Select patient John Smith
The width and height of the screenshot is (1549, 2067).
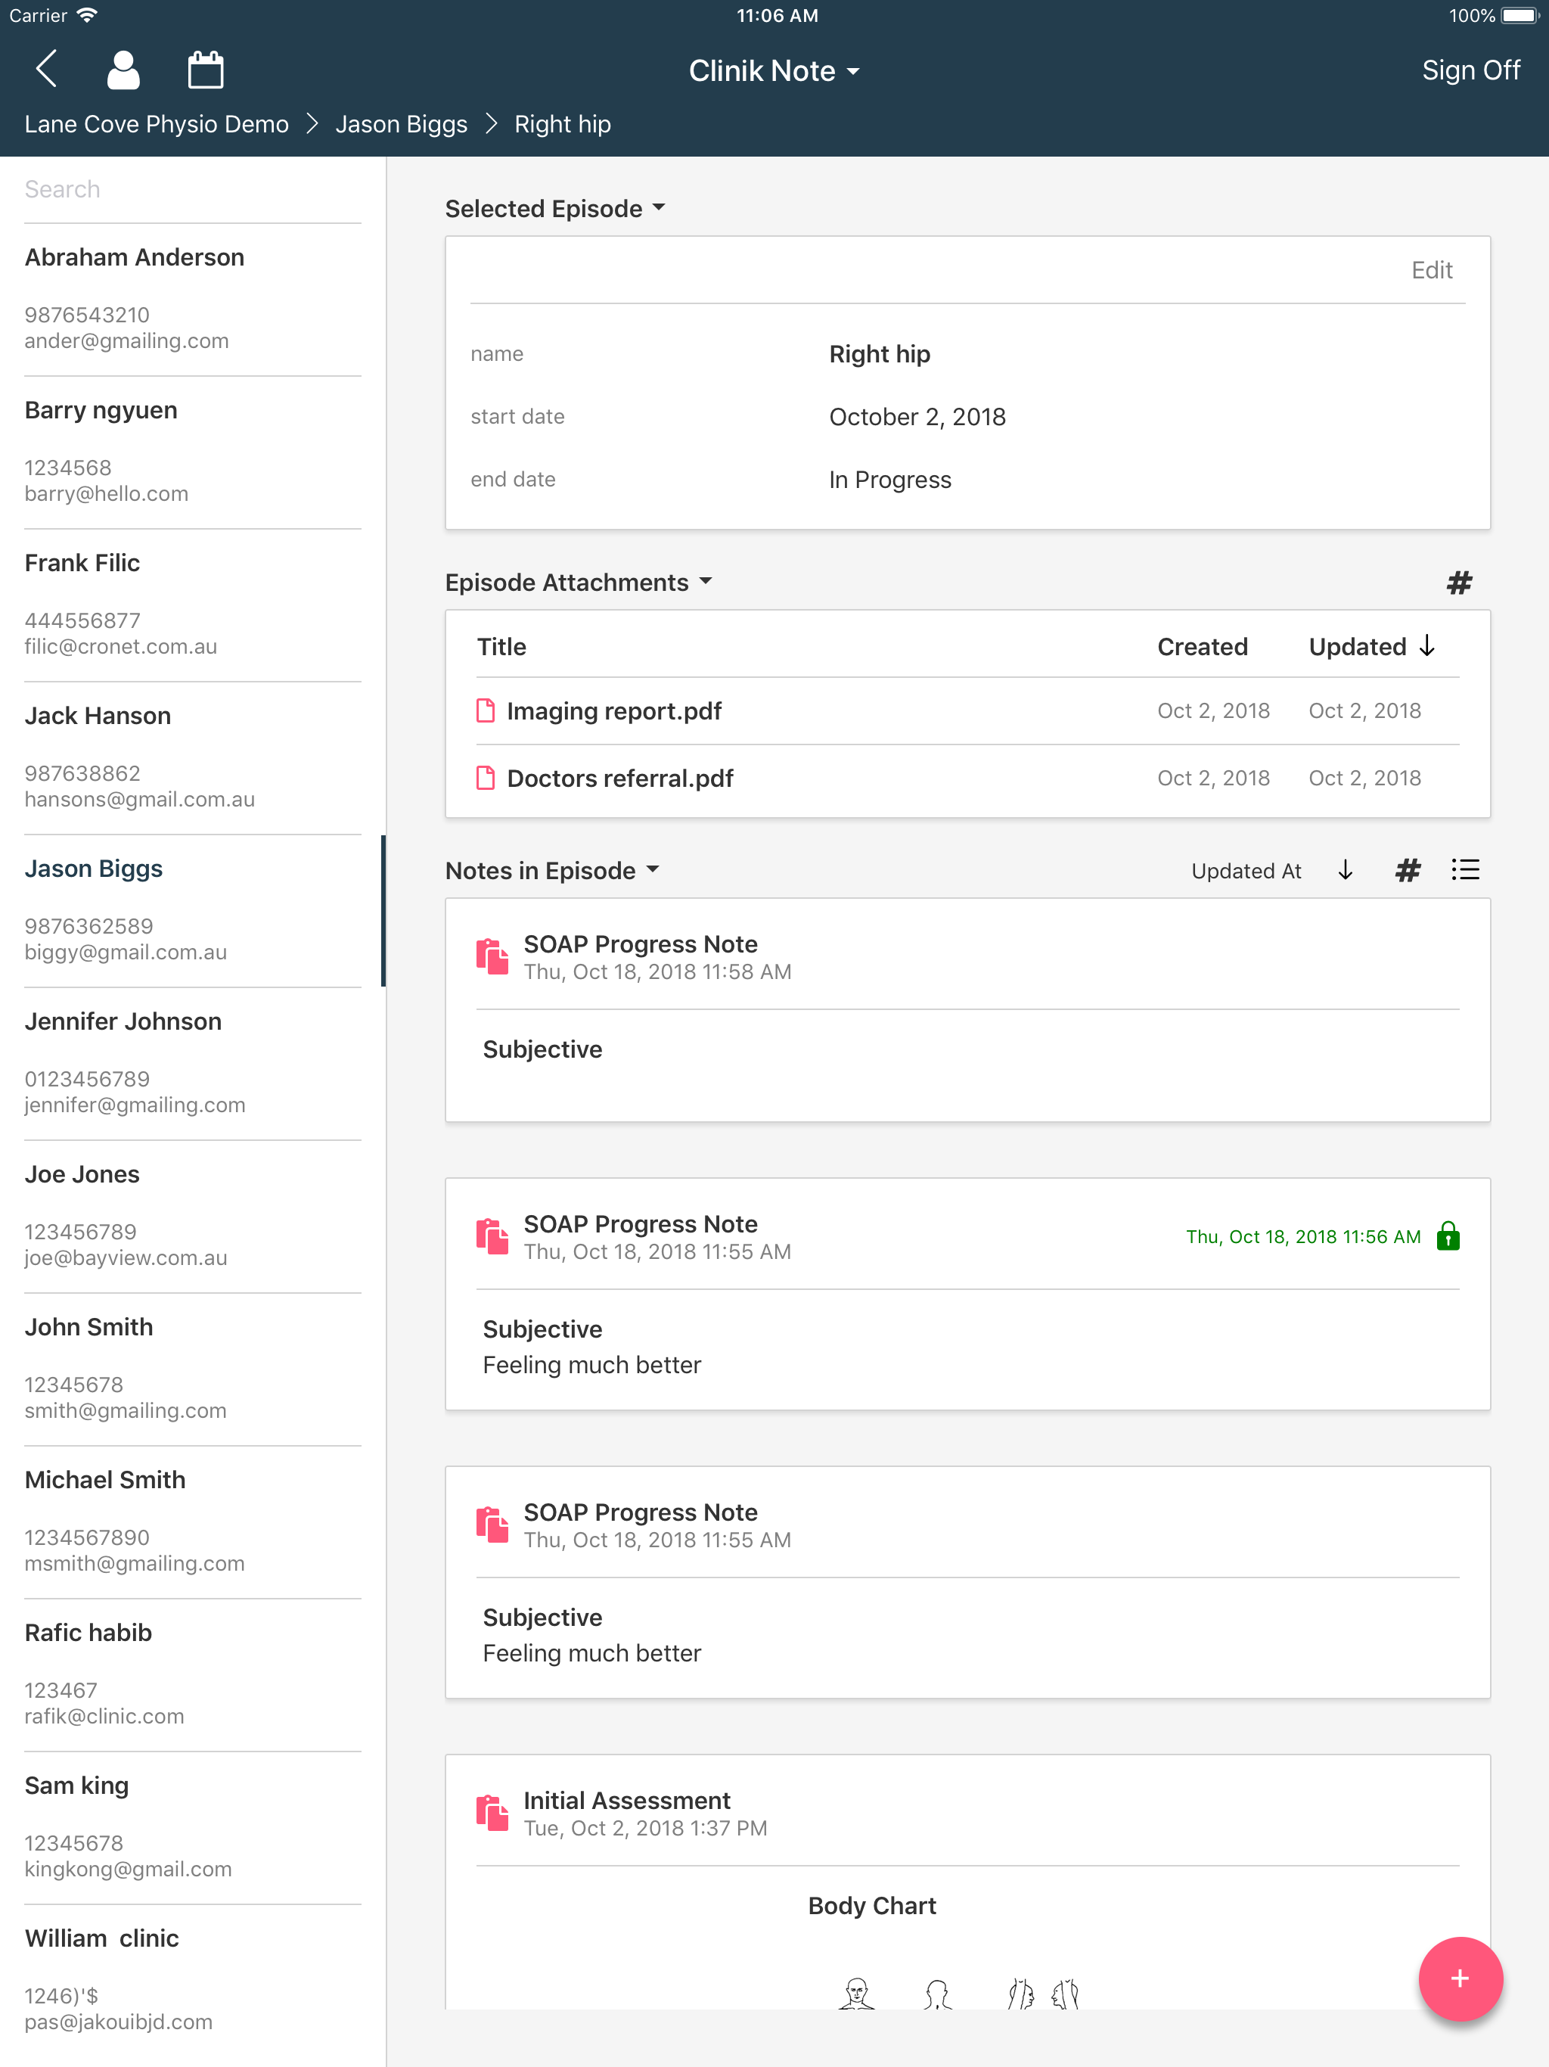coord(192,1370)
